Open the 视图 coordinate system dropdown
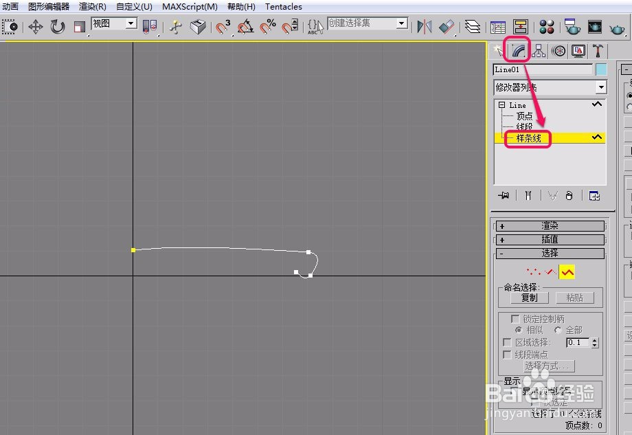Screen dimensions: 632x435 tap(131, 23)
